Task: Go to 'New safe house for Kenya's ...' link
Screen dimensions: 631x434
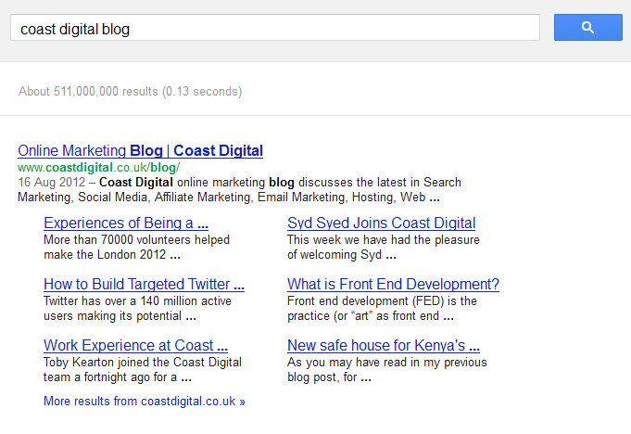Action: 383,345
